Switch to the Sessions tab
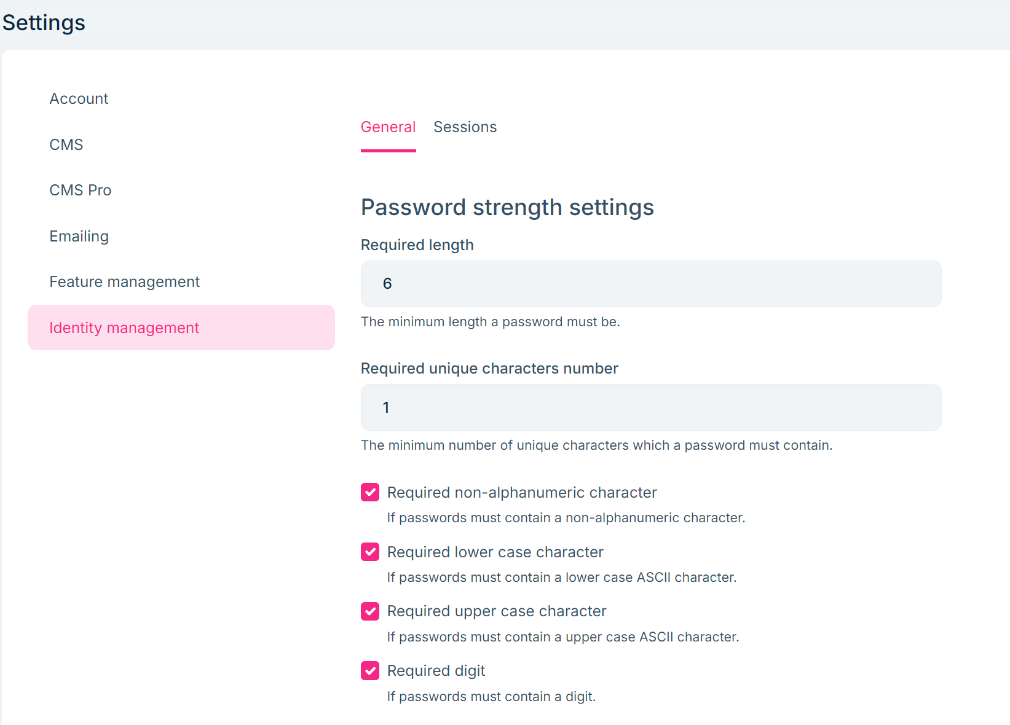The image size is (1010, 725). (465, 127)
